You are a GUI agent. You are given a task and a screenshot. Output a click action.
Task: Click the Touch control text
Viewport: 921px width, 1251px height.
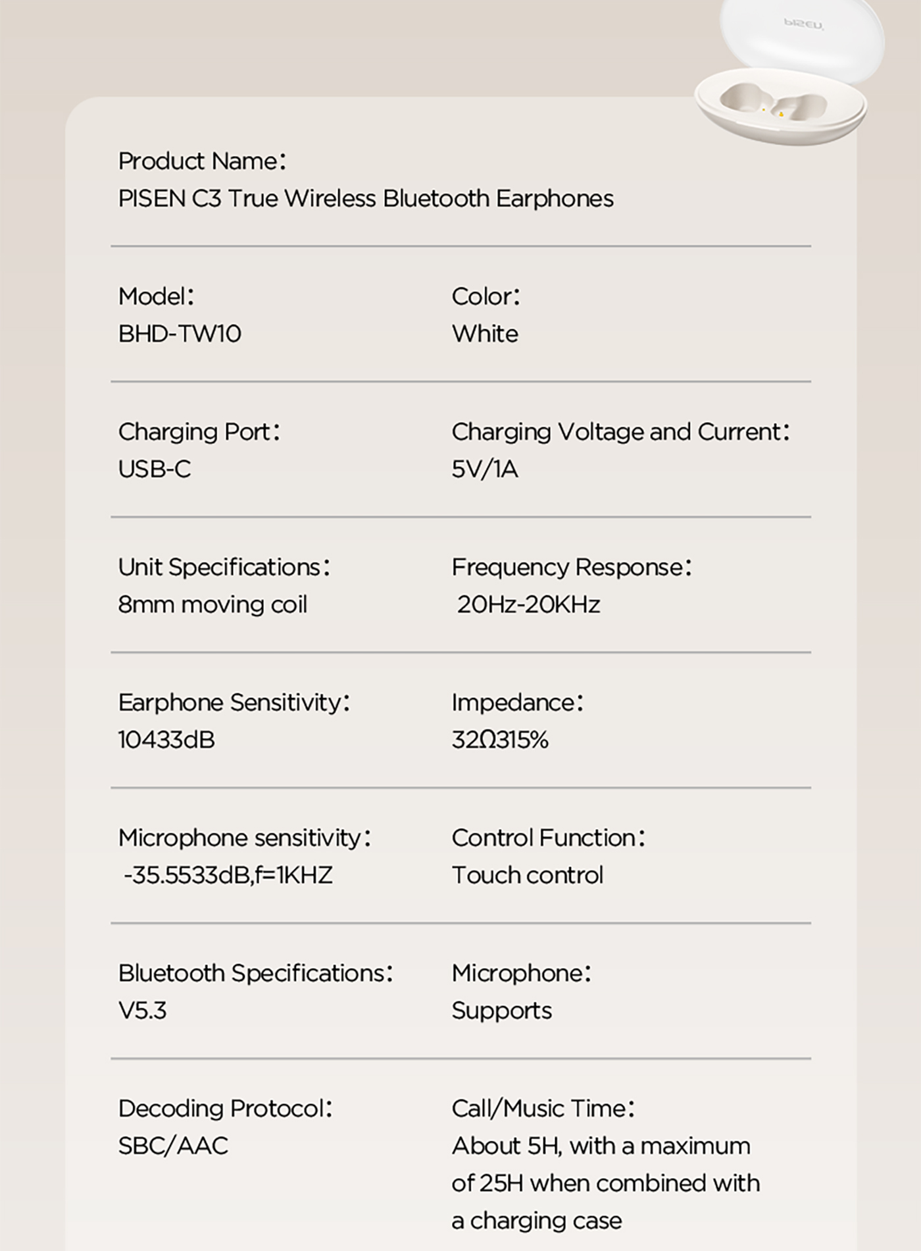coord(528,875)
